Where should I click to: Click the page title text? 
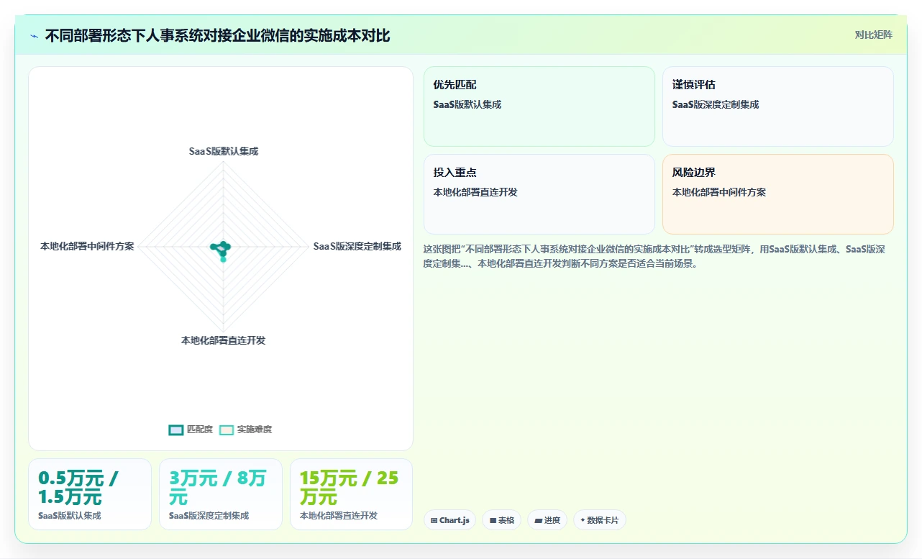[218, 35]
